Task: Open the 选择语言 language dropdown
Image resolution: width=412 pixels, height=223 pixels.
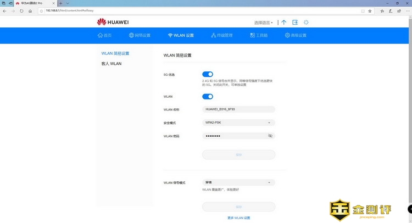Action: pyautogui.click(x=264, y=23)
